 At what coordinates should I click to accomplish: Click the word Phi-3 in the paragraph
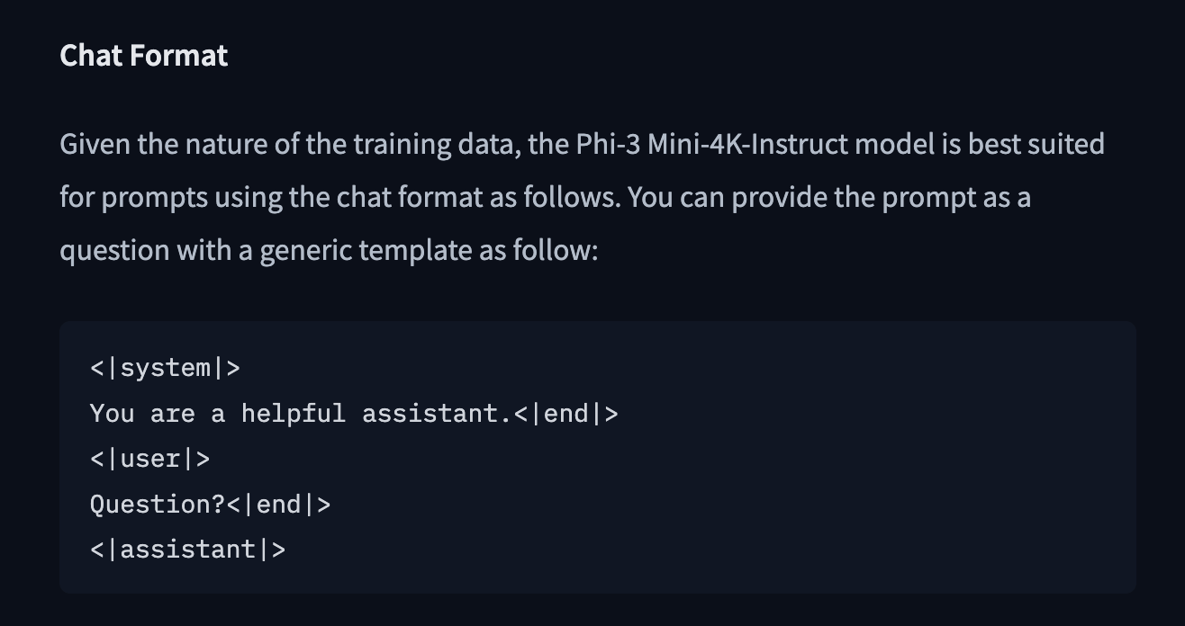[x=608, y=144]
